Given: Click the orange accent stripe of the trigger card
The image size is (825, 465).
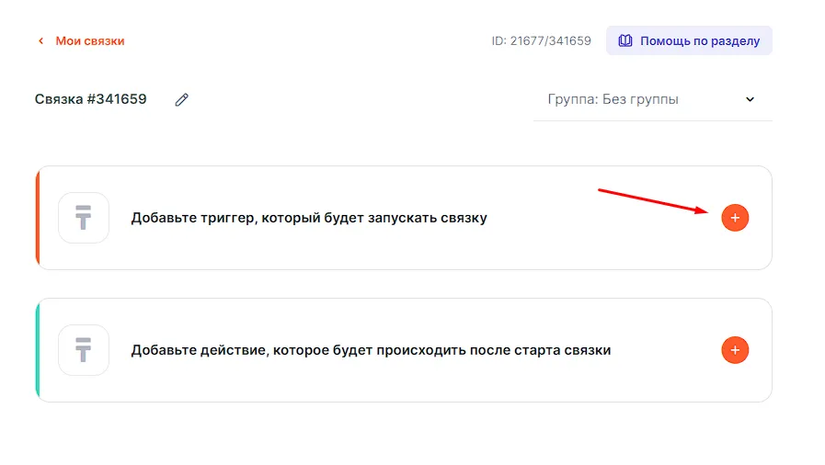Looking at the screenshot, I should point(38,218).
